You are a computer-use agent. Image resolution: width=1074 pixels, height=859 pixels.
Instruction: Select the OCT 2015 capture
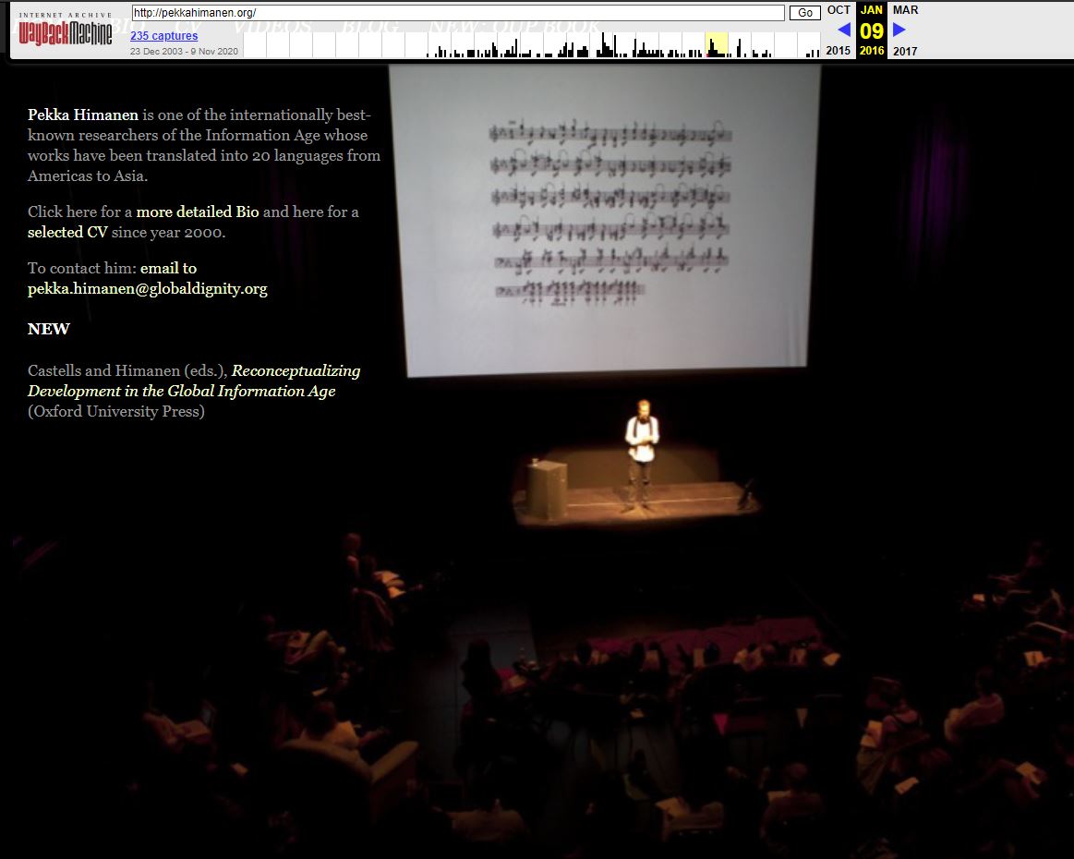[x=839, y=10]
